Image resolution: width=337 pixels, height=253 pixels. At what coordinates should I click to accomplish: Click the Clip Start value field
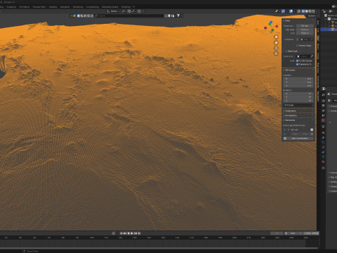tap(305, 30)
